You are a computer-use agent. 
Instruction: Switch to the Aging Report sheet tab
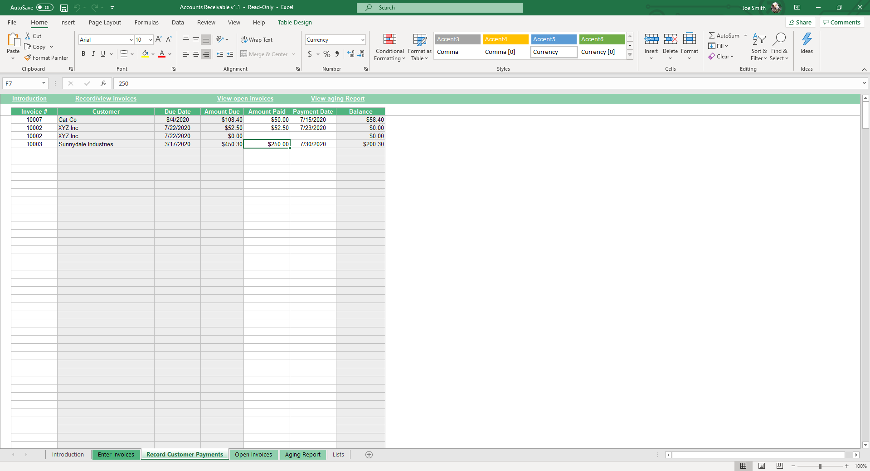click(x=303, y=455)
